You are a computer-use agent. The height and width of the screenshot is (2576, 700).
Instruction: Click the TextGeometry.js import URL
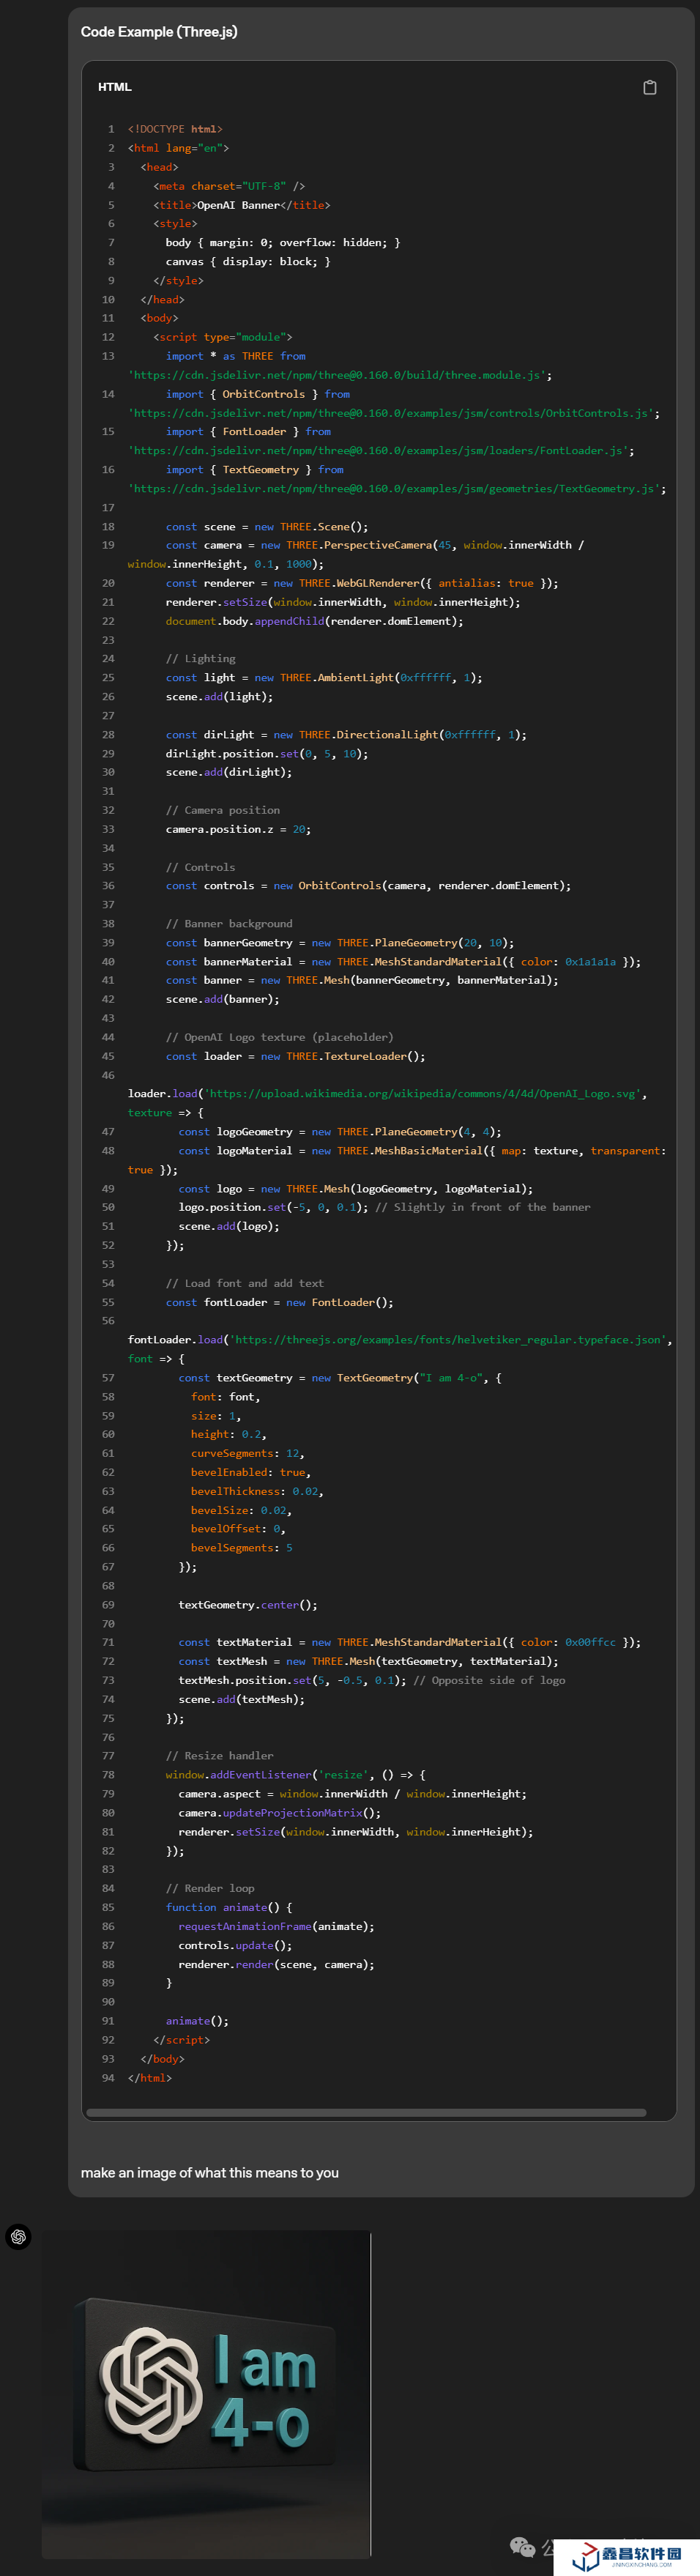[394, 489]
